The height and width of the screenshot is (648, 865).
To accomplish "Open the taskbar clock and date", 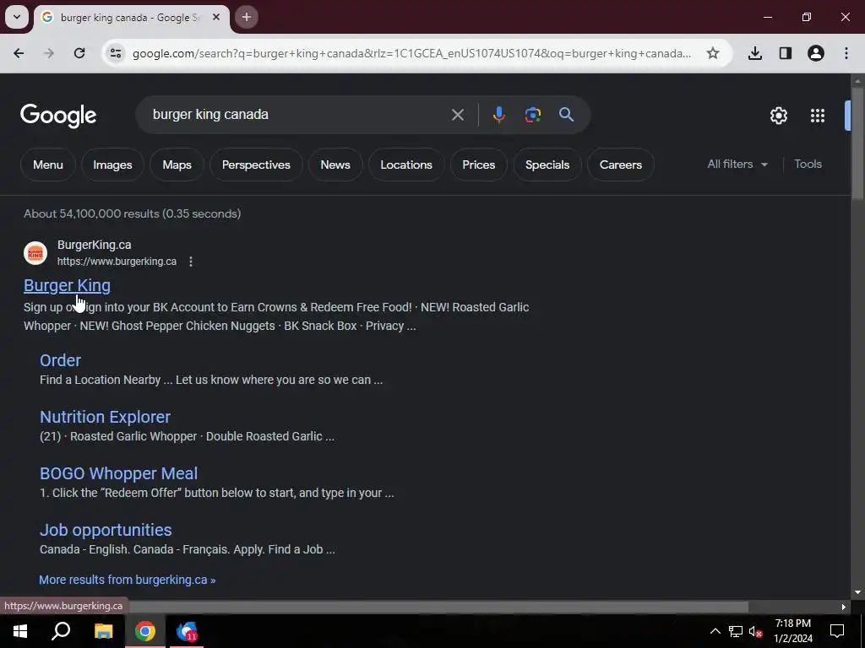I will 792,631.
